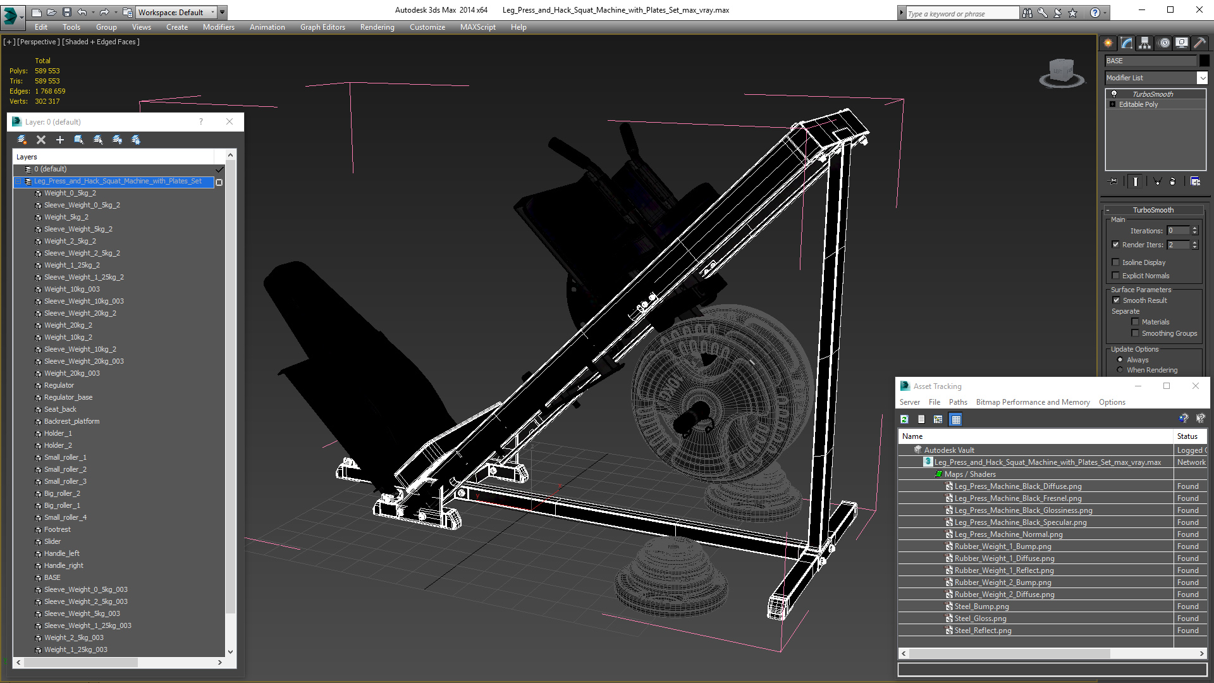Screen dimensions: 1214x683
Task: Click the Pin Stack icon below modifier stack
Action: pyautogui.click(x=1113, y=182)
